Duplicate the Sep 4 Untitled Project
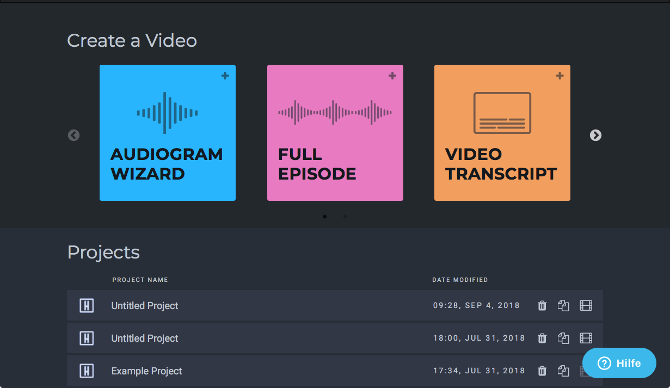Image resolution: width=670 pixels, height=388 pixels. [x=563, y=306]
